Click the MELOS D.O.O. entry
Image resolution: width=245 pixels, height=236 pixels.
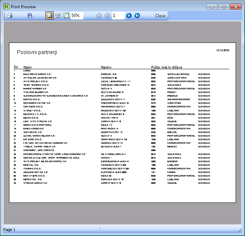tap(31, 118)
